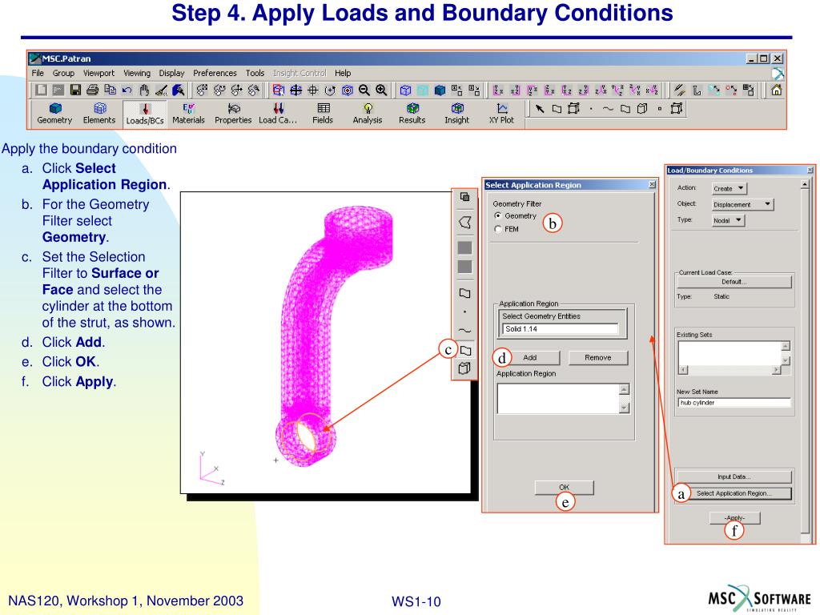Click the Input Data... button
Screen dimensions: 820x615
[734, 477]
